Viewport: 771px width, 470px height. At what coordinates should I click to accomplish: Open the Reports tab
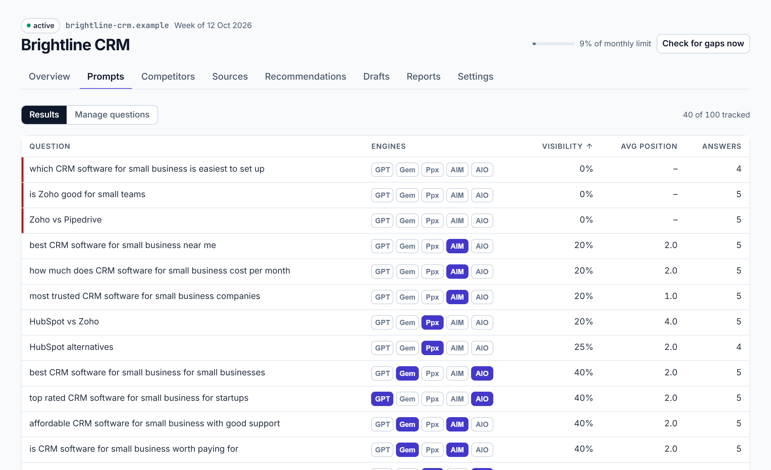[x=423, y=76]
